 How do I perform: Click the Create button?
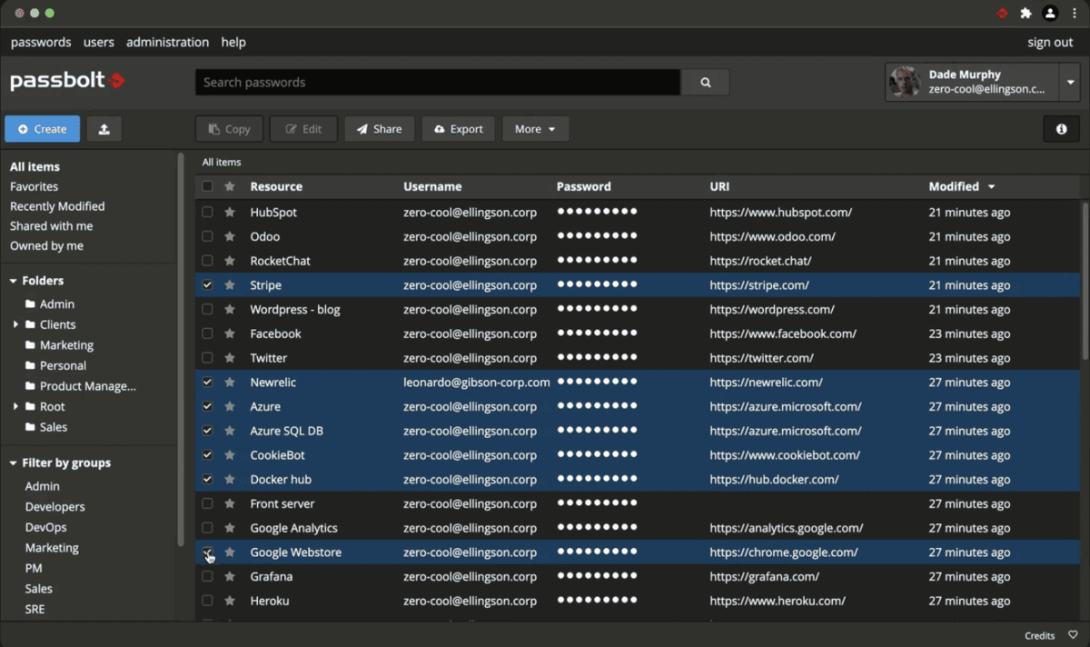[42, 129]
